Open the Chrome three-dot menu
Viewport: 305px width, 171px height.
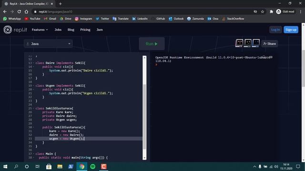point(301,11)
